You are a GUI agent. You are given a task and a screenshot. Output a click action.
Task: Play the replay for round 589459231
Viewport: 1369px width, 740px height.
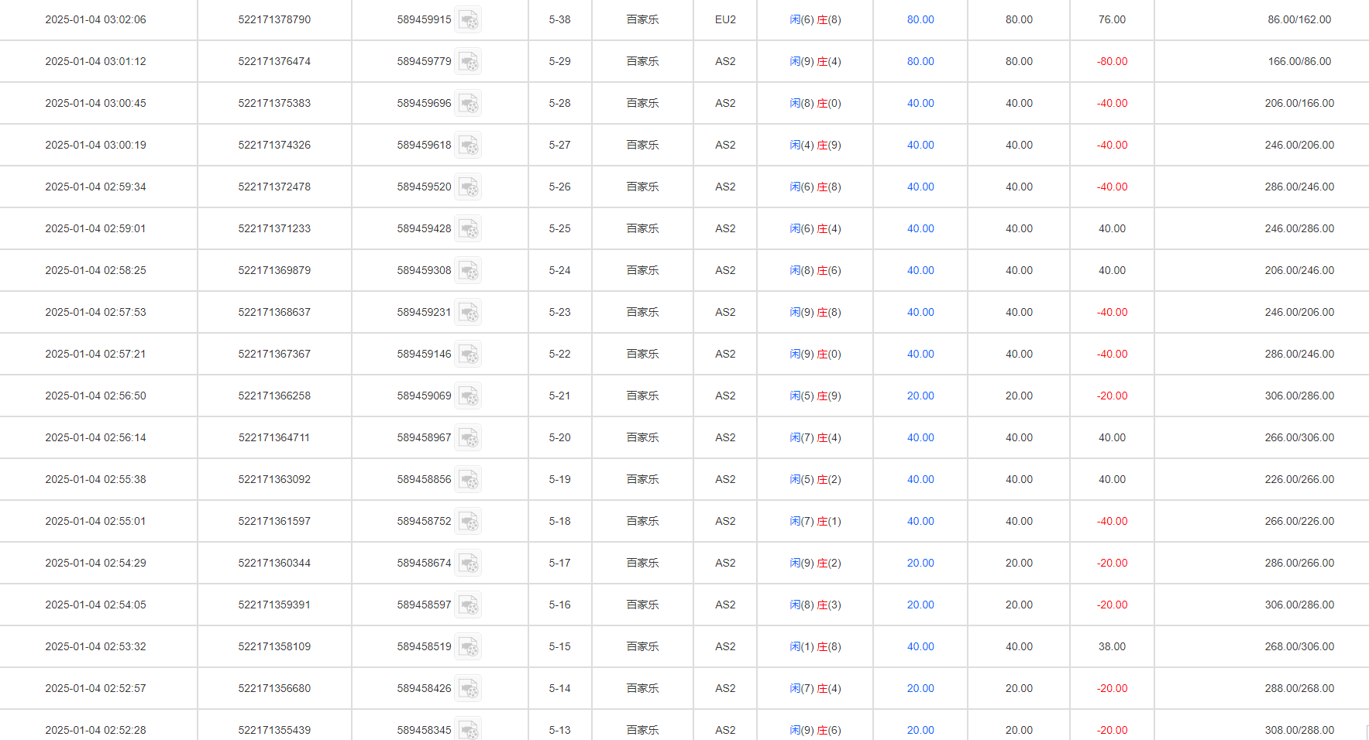(x=468, y=313)
